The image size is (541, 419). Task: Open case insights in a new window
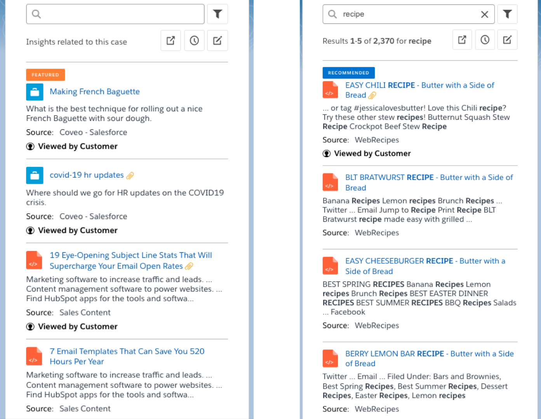point(170,40)
